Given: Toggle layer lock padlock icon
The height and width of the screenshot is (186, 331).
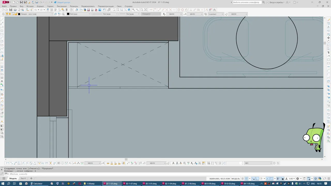Looking at the screenshot, I should 16,14.
